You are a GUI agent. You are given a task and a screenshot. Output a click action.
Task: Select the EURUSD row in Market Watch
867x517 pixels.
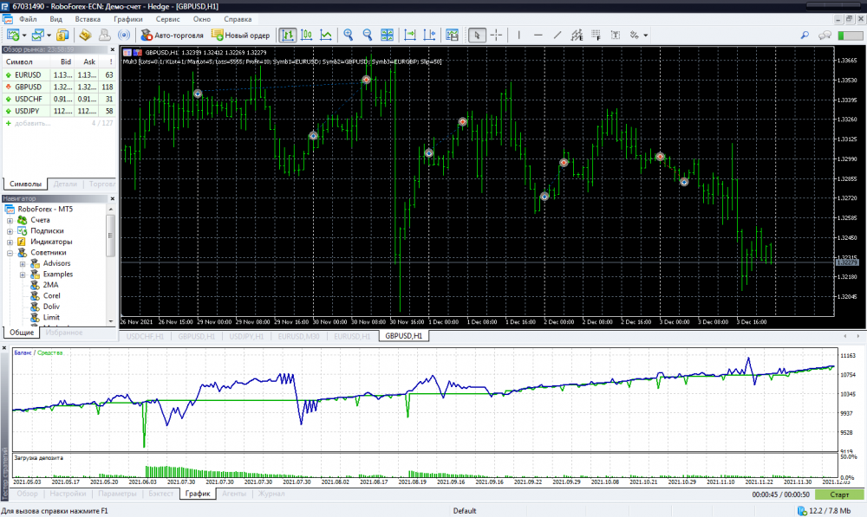(x=59, y=75)
